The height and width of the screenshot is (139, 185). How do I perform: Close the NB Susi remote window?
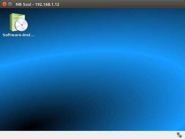(x=4, y=4)
